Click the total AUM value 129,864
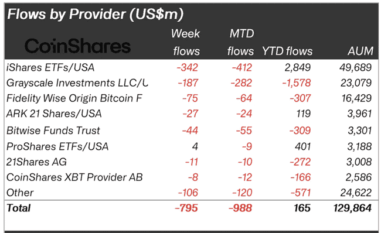 (x=352, y=208)
